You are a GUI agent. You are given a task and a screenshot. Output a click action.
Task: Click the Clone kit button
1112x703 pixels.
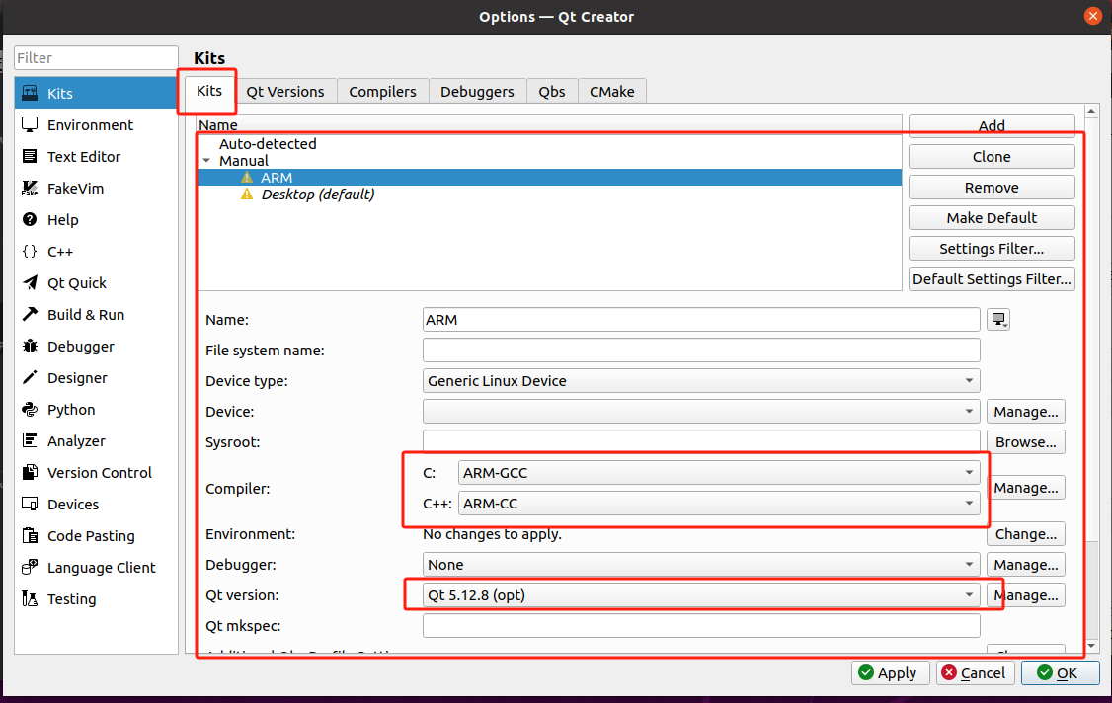pyautogui.click(x=991, y=157)
